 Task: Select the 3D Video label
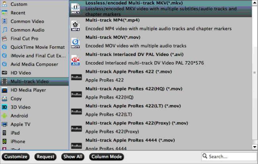(21, 107)
